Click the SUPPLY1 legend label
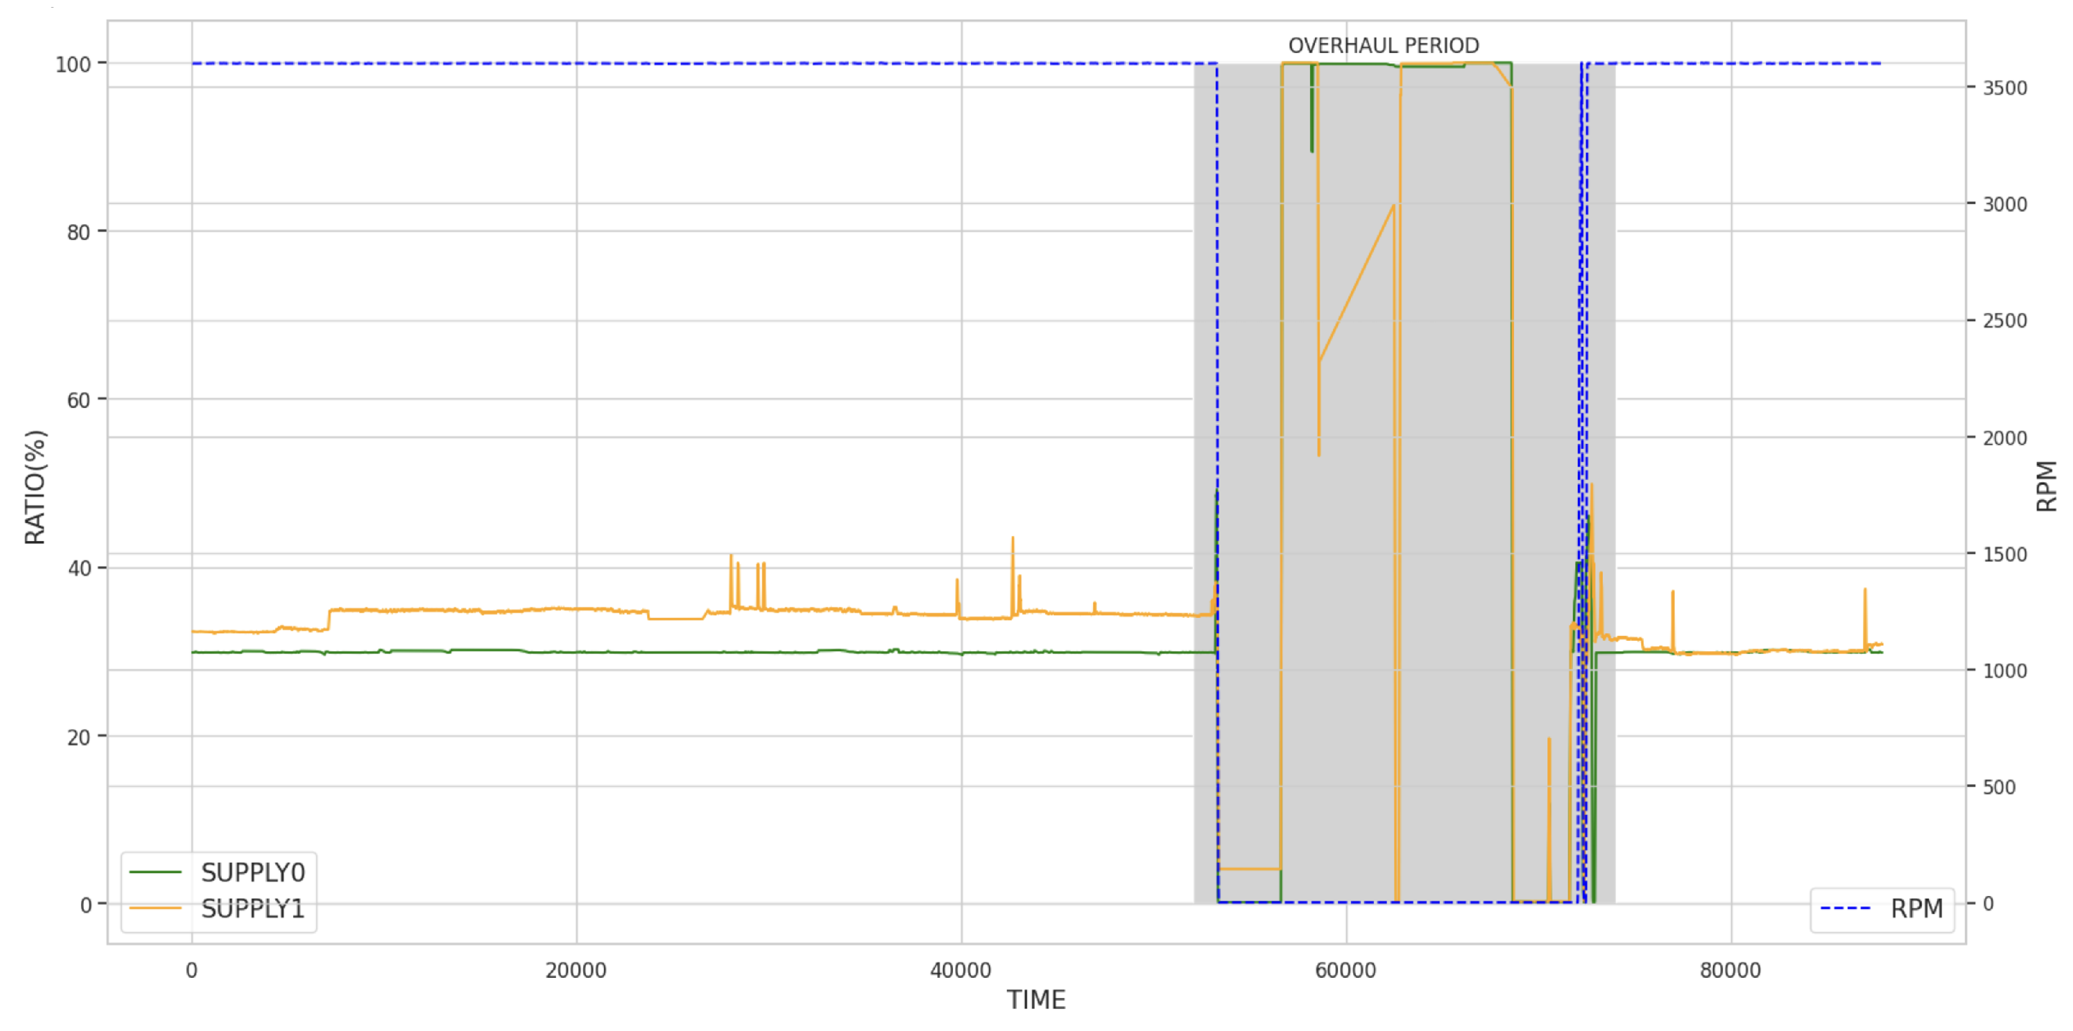 [253, 909]
